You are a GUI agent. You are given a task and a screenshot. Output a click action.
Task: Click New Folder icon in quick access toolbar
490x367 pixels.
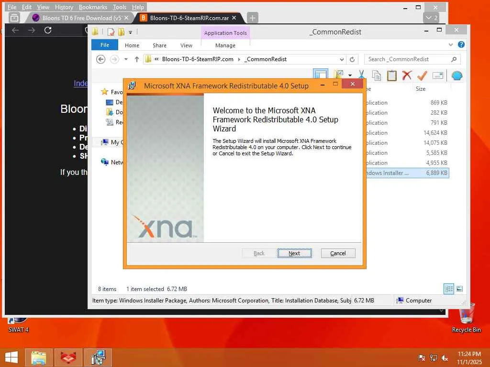[x=121, y=32]
